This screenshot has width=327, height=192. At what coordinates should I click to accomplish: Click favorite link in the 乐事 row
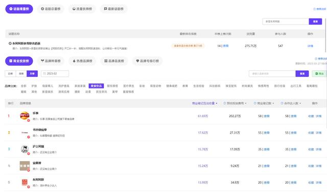click(311, 116)
